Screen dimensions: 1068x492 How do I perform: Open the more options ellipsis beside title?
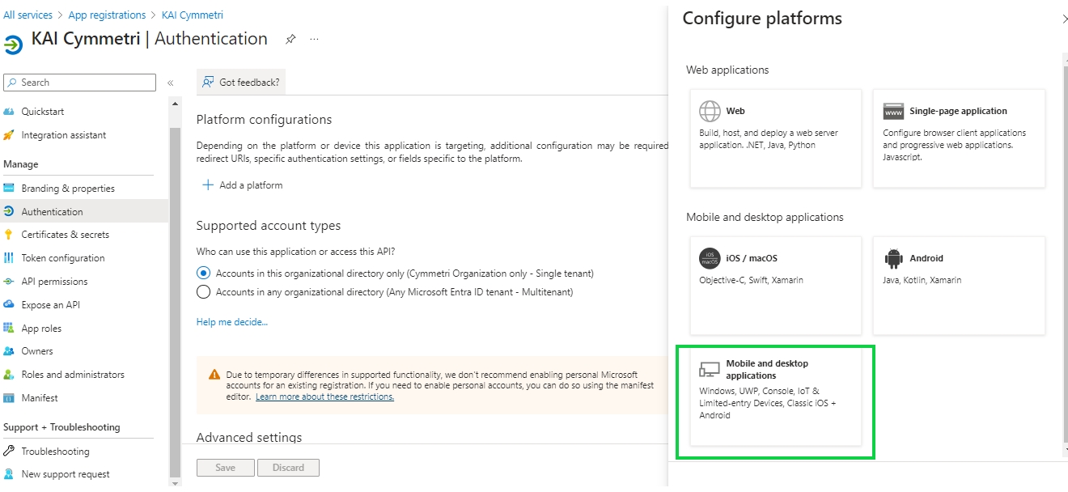pos(314,39)
